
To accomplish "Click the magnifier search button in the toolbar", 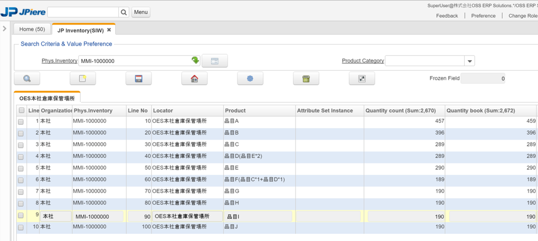I will click(x=27, y=79).
